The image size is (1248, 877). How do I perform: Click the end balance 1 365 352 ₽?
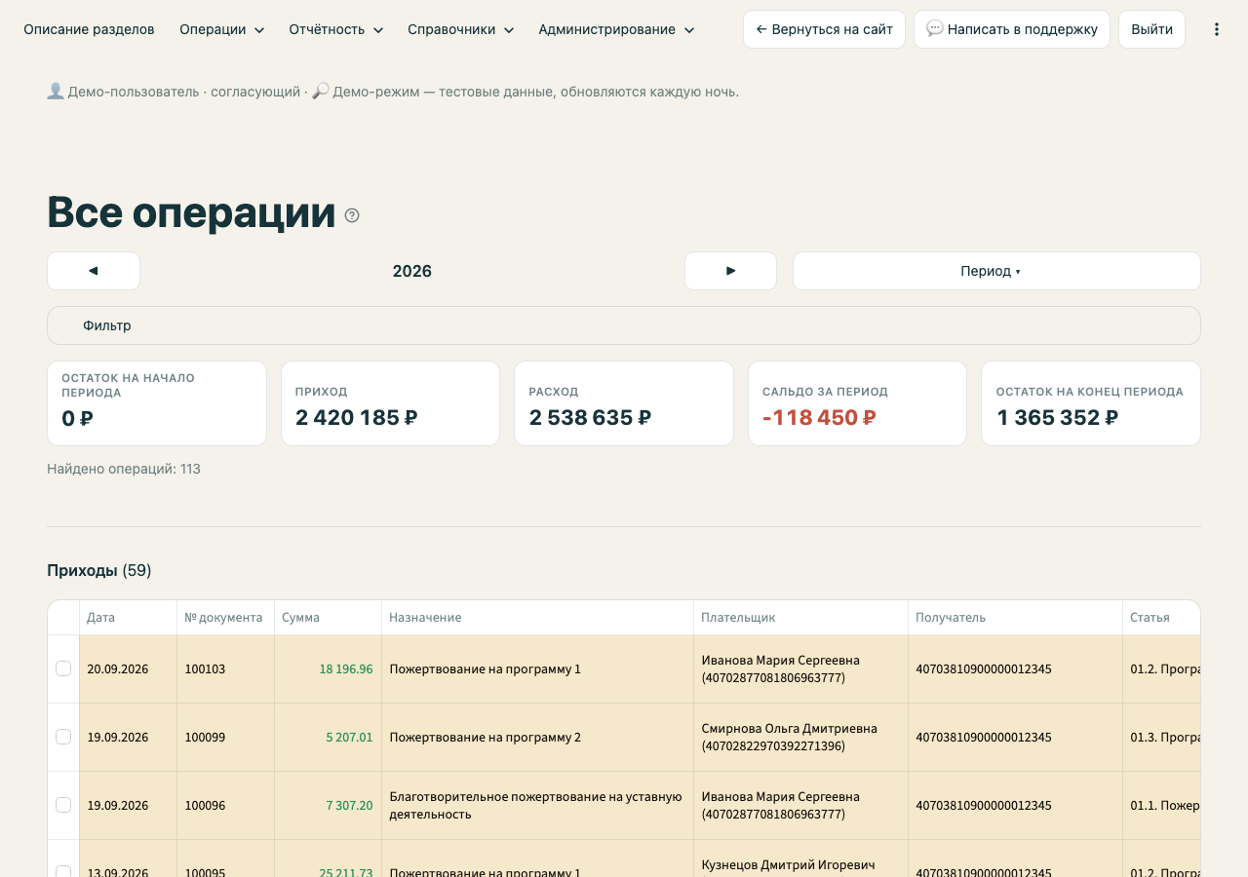tap(1057, 418)
